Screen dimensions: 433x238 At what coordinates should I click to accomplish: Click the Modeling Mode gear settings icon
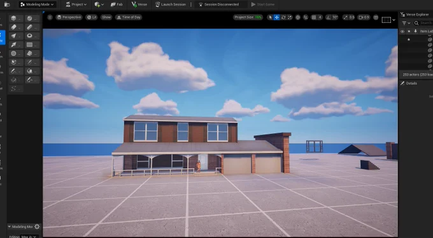click(37, 227)
